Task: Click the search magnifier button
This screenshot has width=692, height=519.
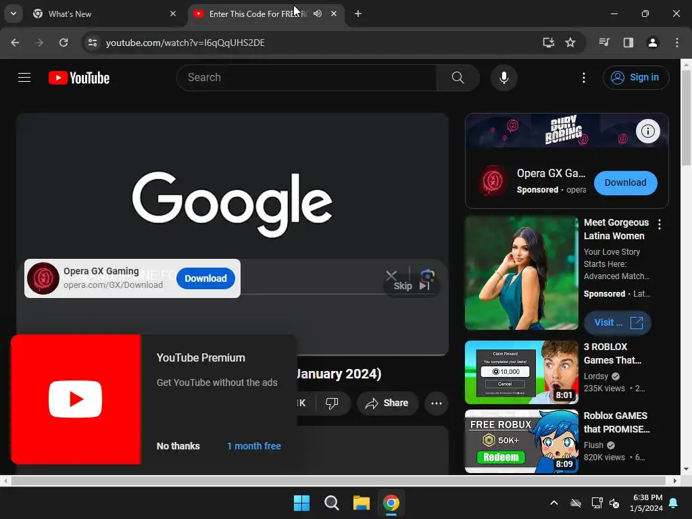Action: pyautogui.click(x=458, y=78)
